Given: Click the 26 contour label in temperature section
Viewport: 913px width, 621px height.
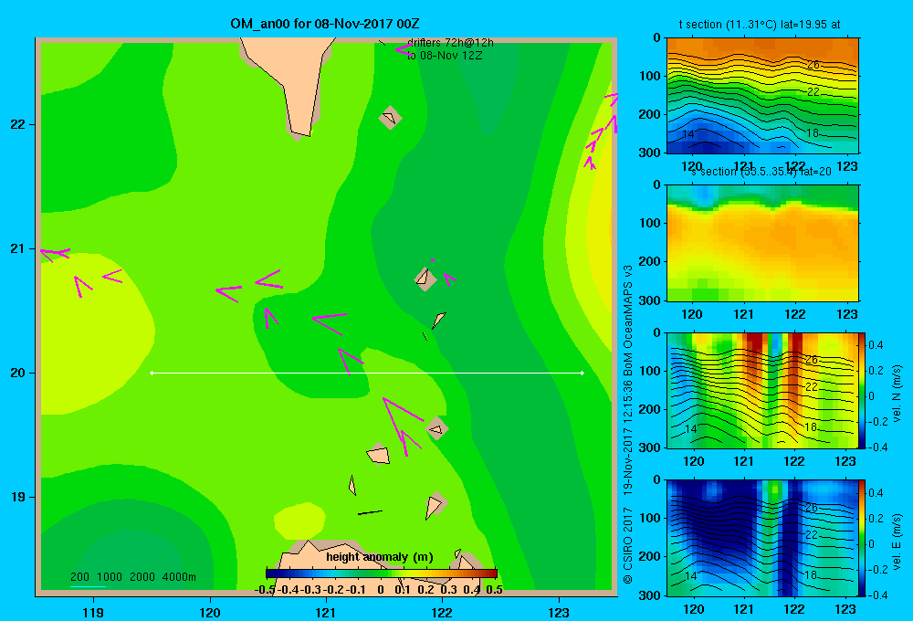Looking at the screenshot, I should [x=813, y=65].
